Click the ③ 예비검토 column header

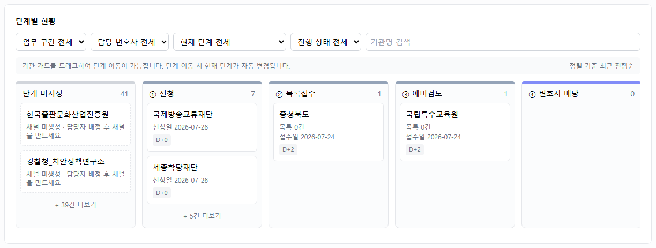pos(455,94)
